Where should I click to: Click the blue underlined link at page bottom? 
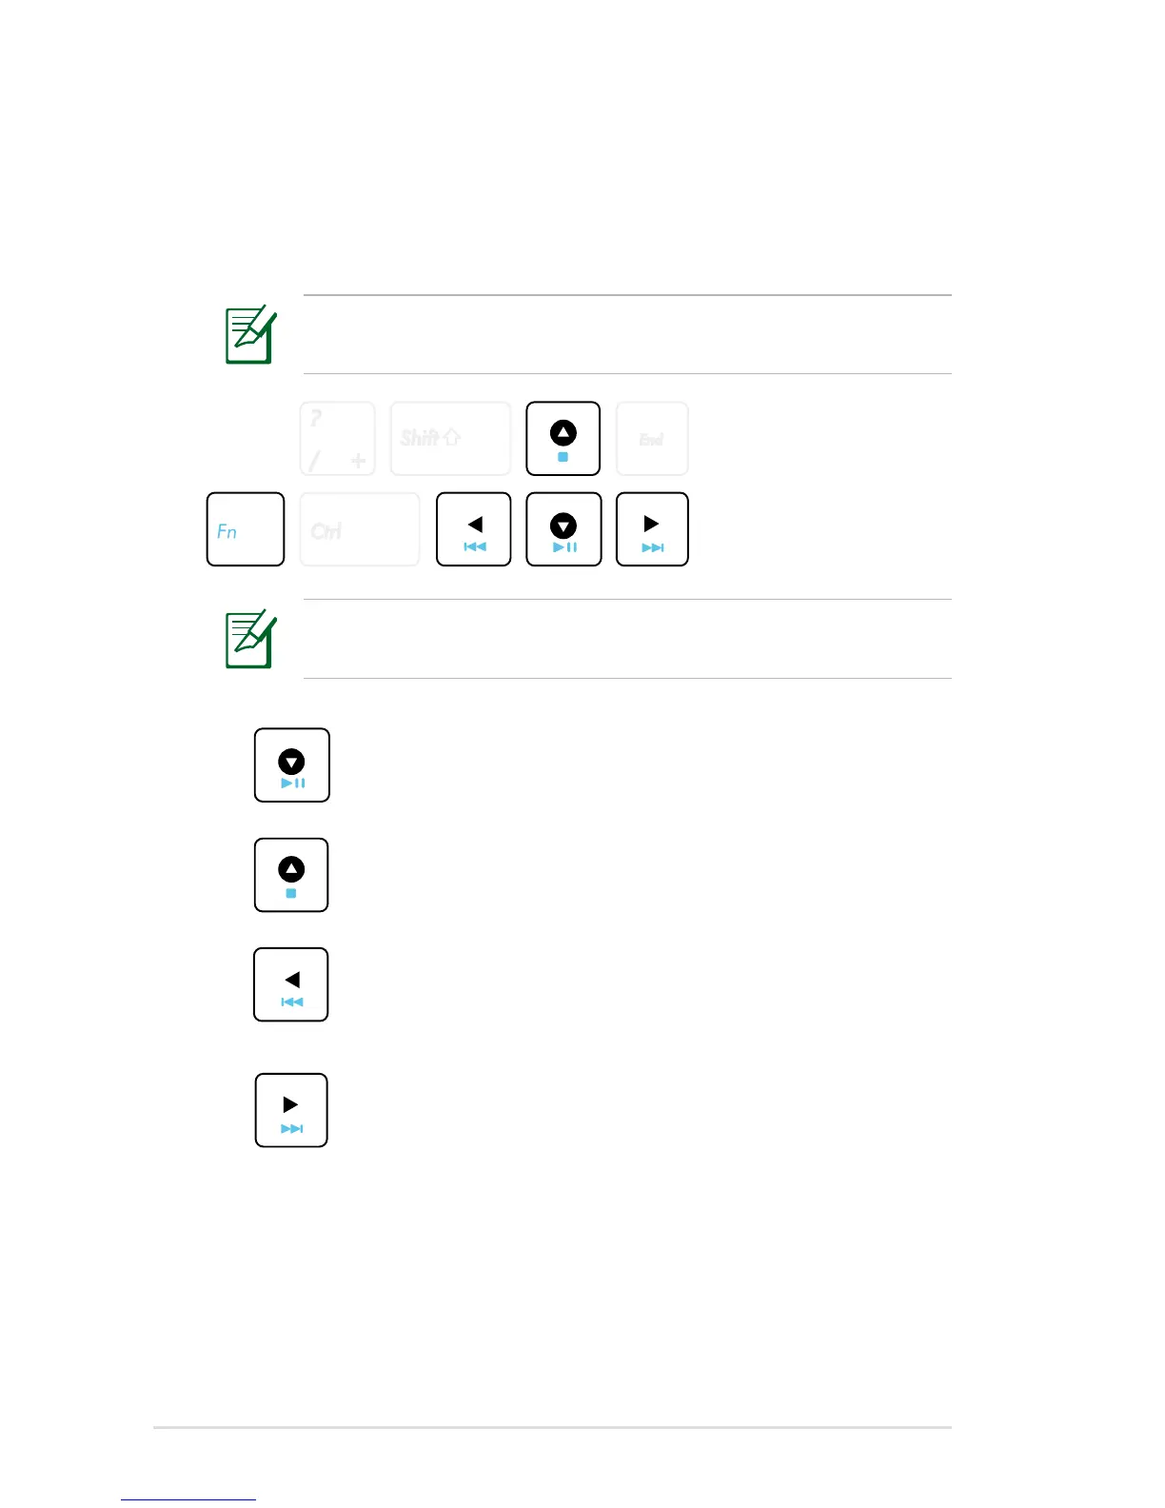pyautogui.click(x=188, y=1499)
